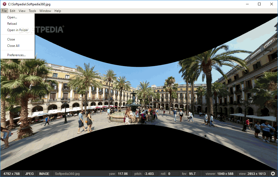This screenshot has width=278, height=177.
Task: Choose Open... from the File menu
Action: (x=17, y=17)
